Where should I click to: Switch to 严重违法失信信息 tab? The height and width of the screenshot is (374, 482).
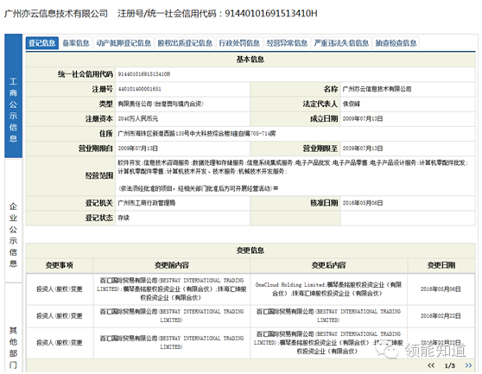tap(341, 43)
